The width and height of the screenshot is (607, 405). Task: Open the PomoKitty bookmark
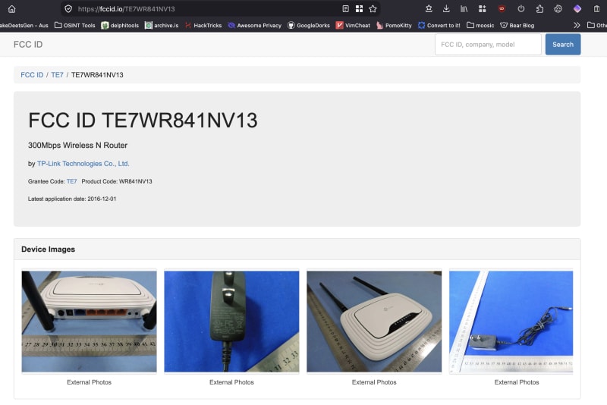[394, 25]
